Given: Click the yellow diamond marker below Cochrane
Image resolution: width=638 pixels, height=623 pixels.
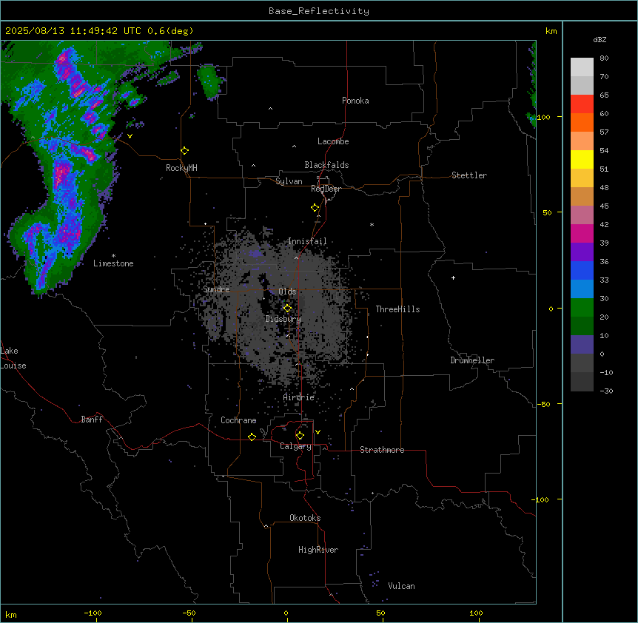Looking at the screenshot, I should pyautogui.click(x=252, y=437).
